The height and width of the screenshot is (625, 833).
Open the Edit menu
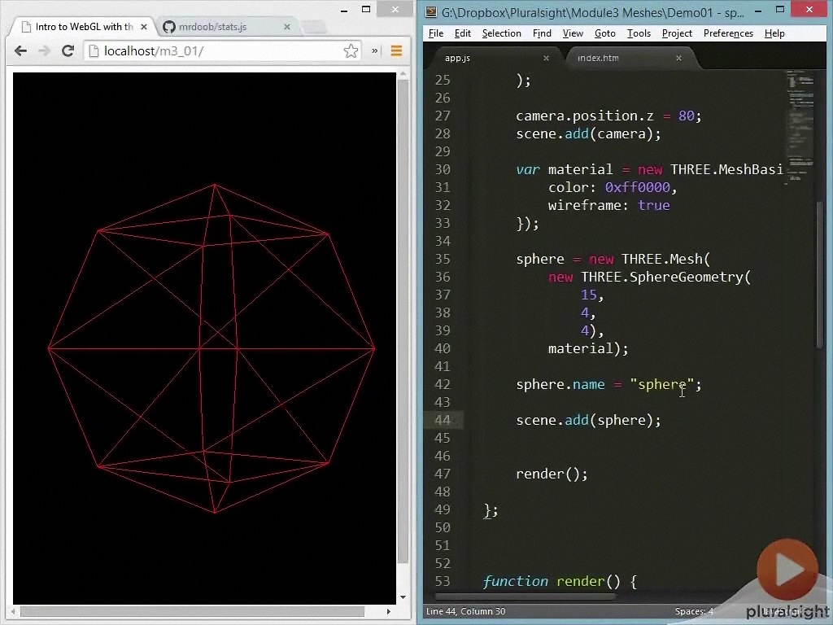point(463,33)
